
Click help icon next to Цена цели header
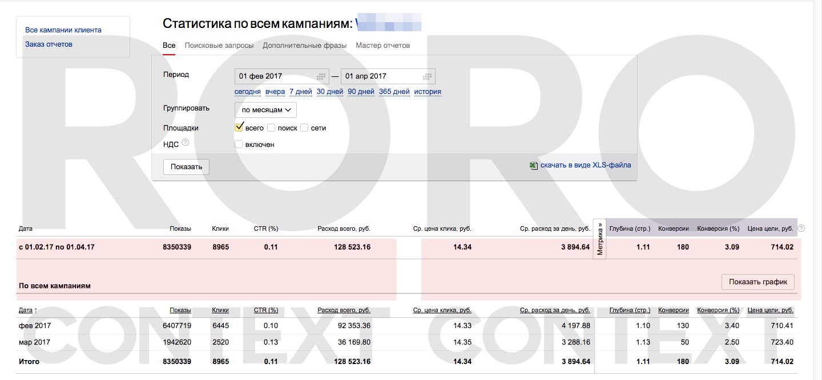pyautogui.click(x=801, y=228)
